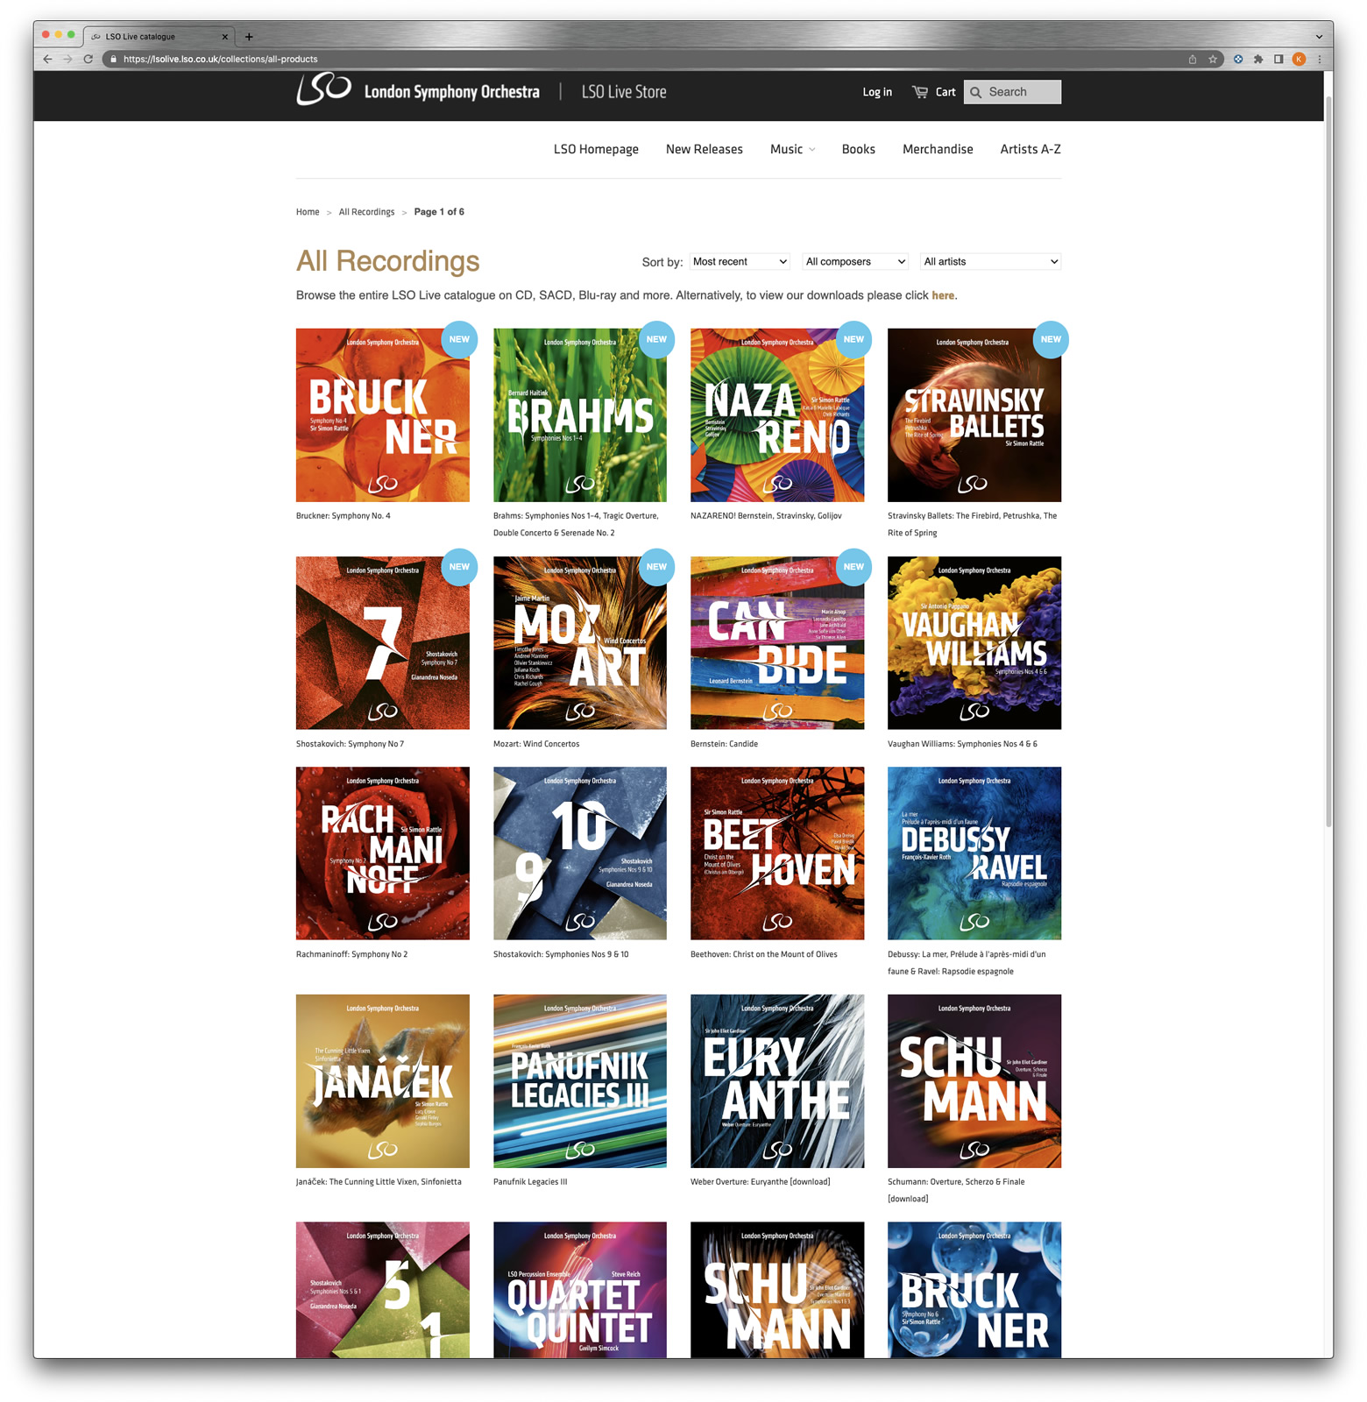Click the share icon in the address bar

point(1193,59)
